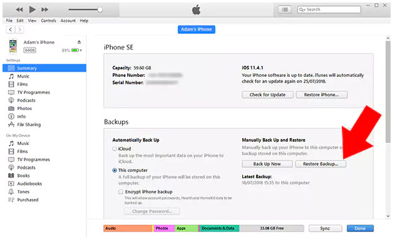Go forward with the right arrow button

tap(19, 29)
